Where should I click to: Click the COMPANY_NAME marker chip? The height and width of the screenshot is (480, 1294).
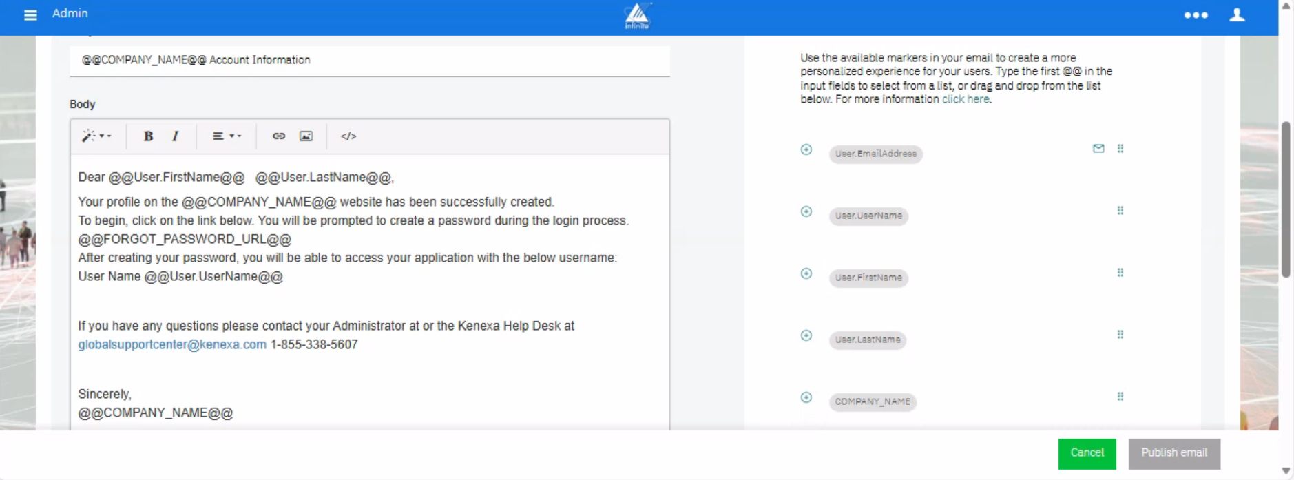pos(873,401)
